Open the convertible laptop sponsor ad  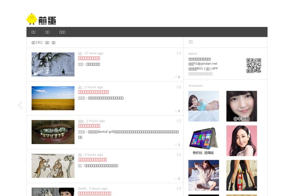(x=204, y=141)
